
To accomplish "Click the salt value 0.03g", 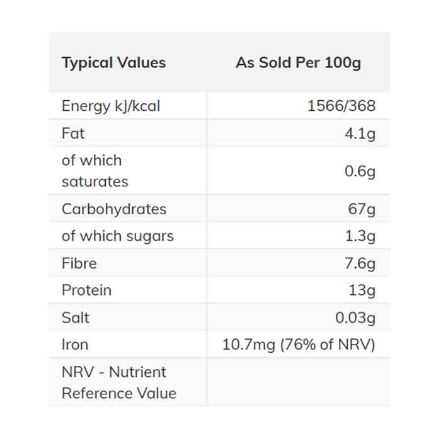I will tap(355, 318).
